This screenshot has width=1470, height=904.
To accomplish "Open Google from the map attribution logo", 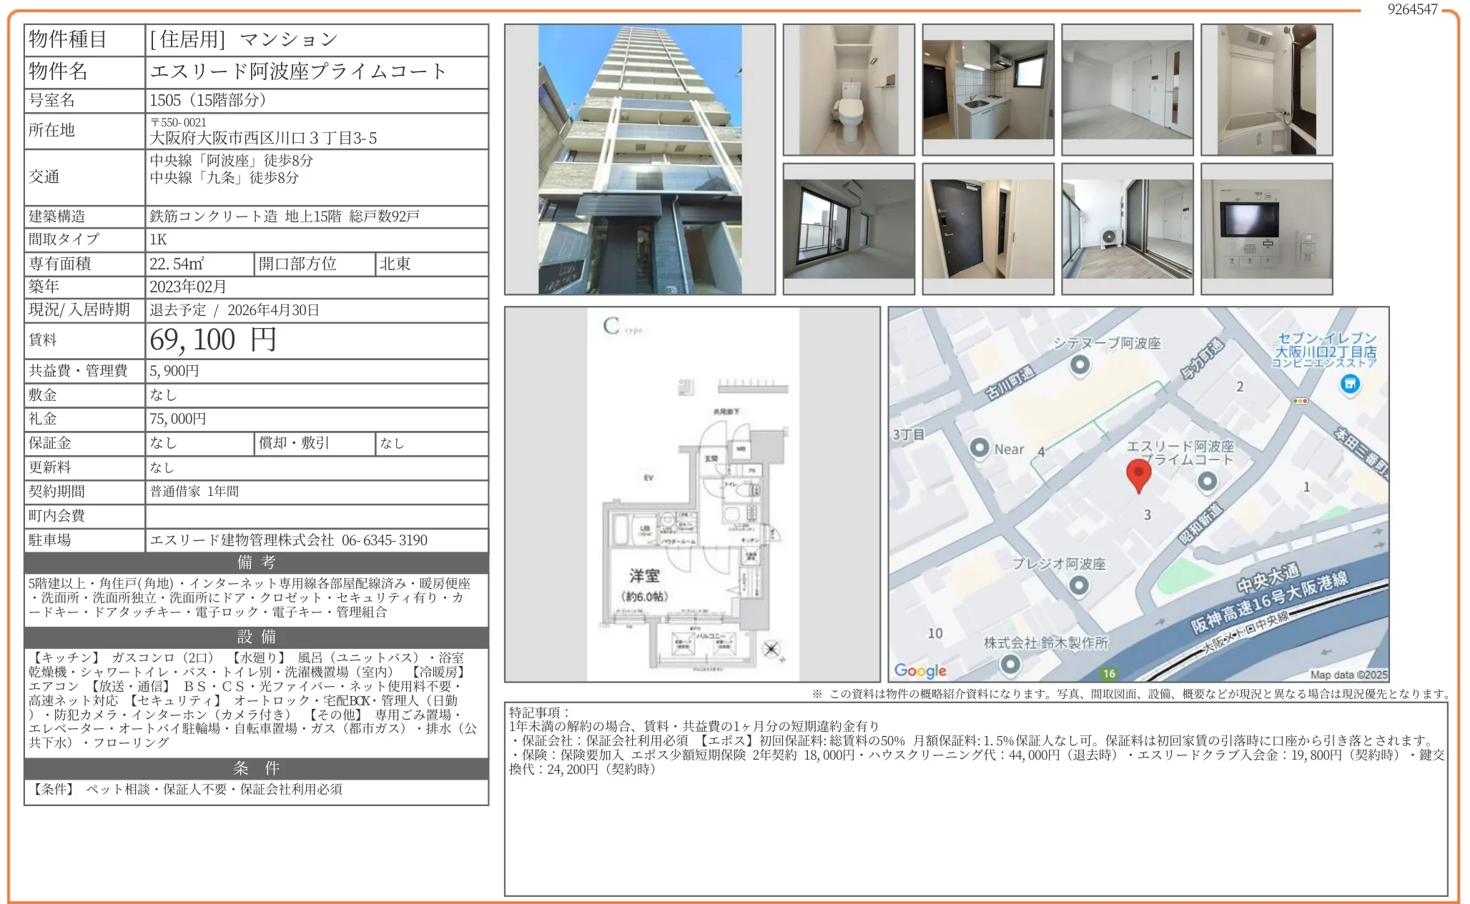I will [919, 670].
